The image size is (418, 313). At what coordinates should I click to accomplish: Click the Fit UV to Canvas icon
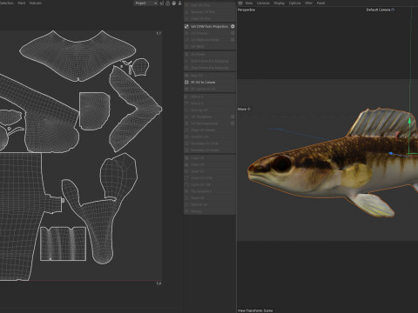(x=186, y=82)
